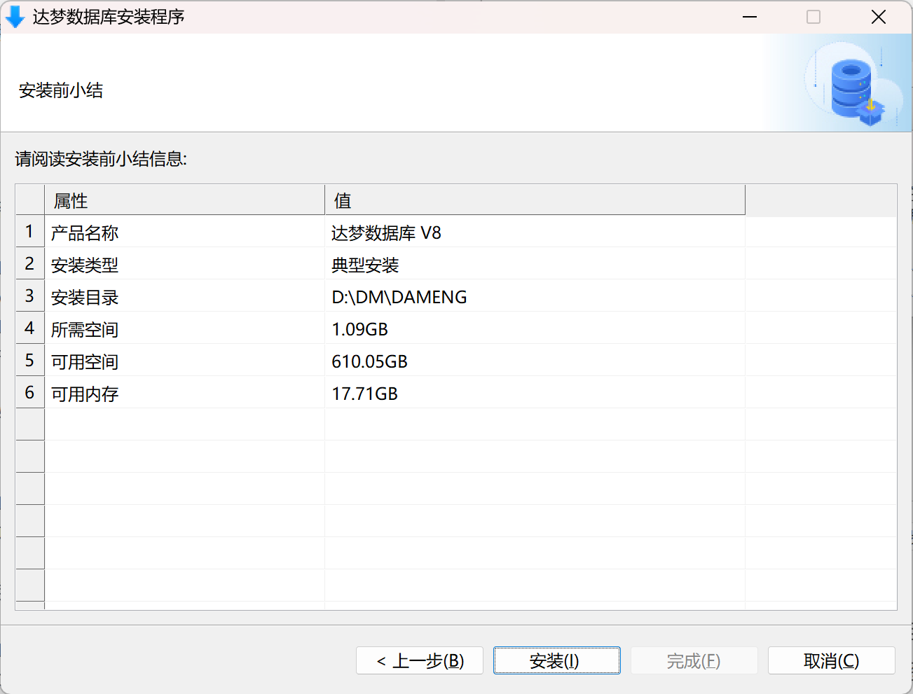
Task: Select row number 3 header
Action: (x=30, y=296)
